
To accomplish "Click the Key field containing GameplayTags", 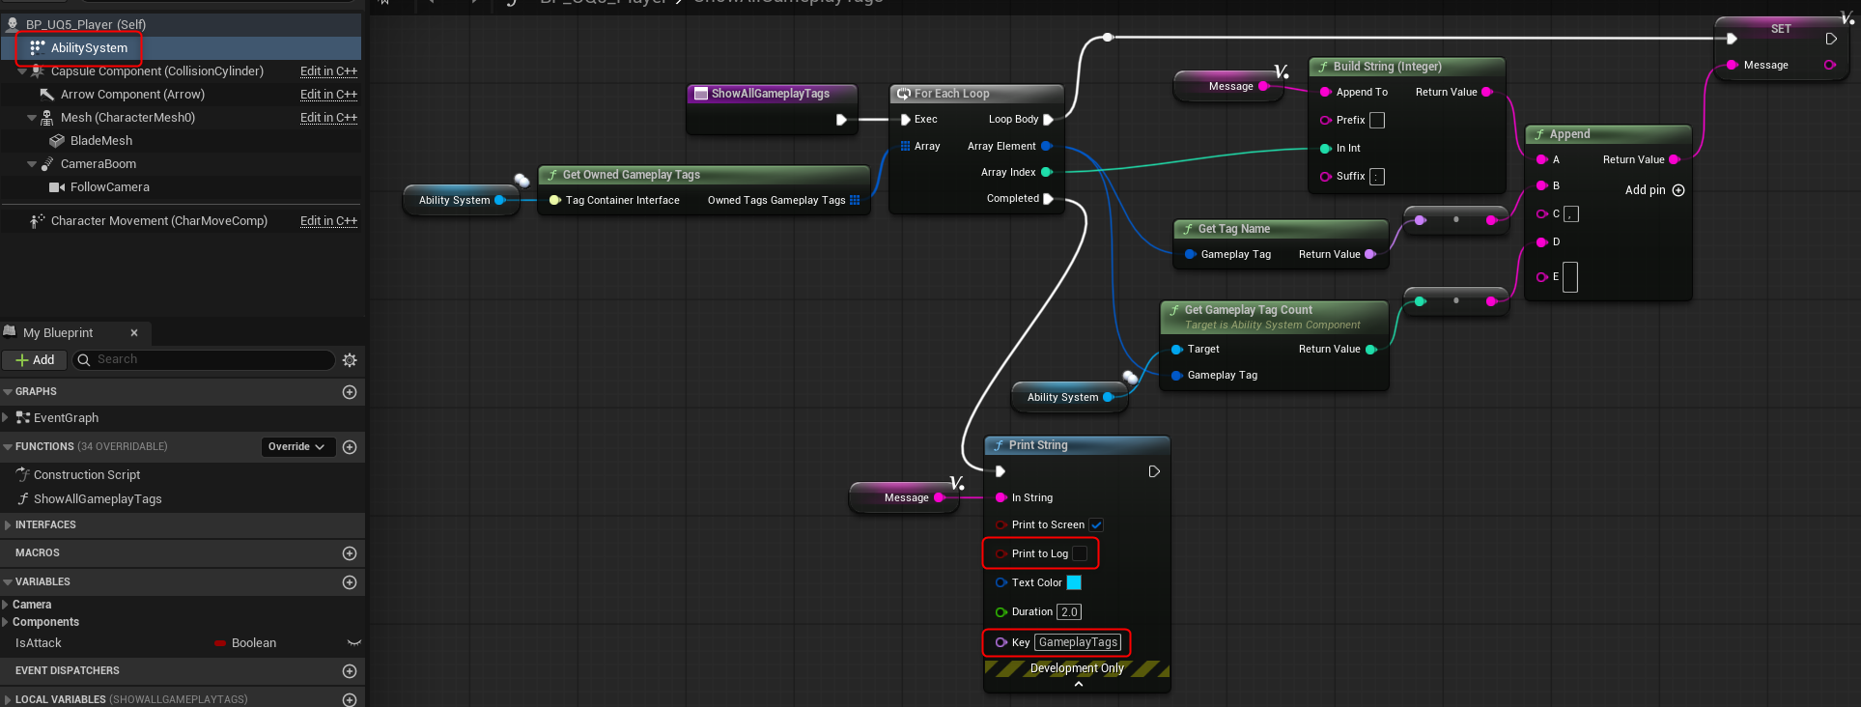I will pos(1078,642).
